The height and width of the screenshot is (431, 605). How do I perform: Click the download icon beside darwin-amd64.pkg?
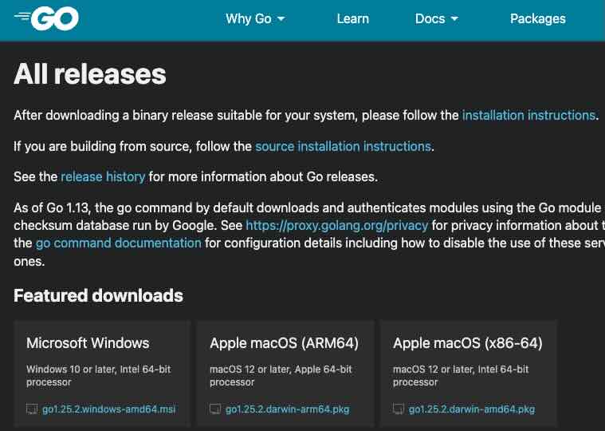(399, 409)
